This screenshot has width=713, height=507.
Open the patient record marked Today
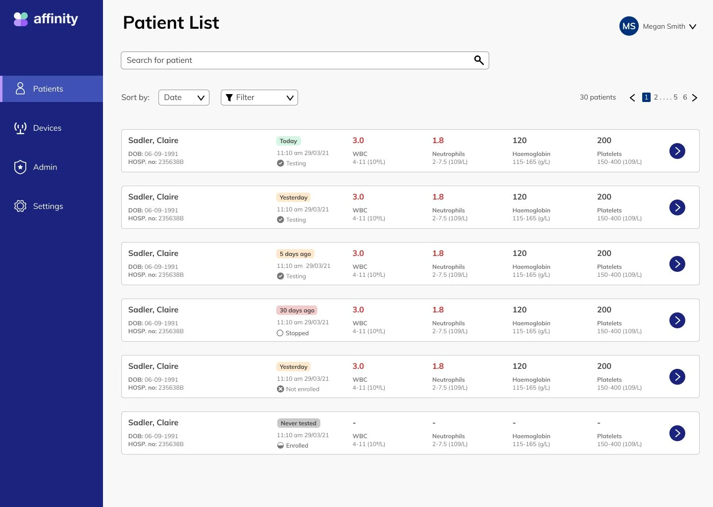677,151
